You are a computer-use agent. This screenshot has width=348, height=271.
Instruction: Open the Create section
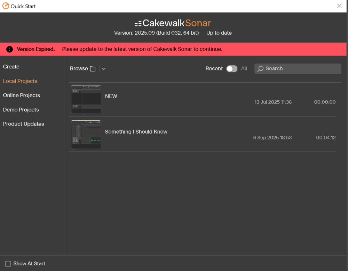11,67
